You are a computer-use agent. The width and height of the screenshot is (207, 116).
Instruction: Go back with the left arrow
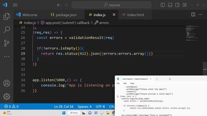(59, 5)
